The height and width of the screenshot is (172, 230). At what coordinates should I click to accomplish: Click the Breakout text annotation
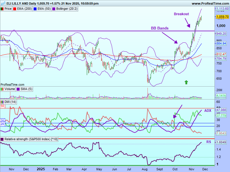point(181,14)
